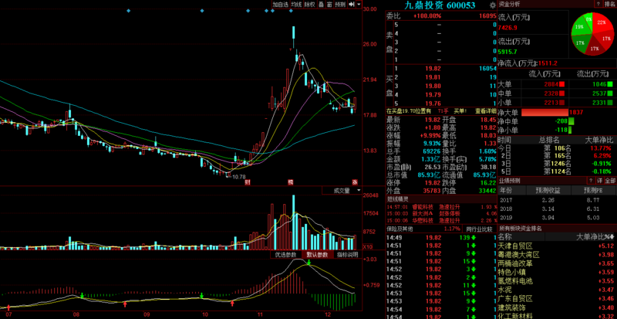Switch to the 指标说明 tab
617x319 pixels.
346,254
